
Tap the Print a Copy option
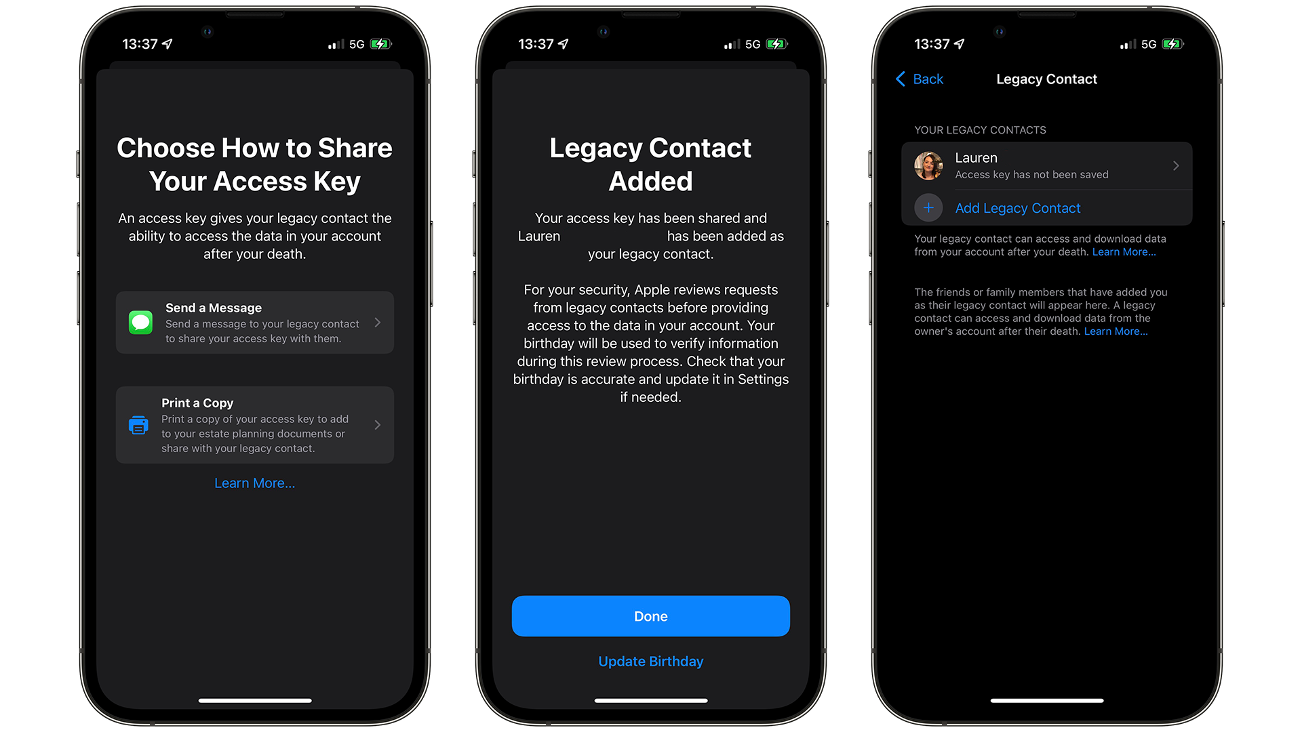pos(255,427)
